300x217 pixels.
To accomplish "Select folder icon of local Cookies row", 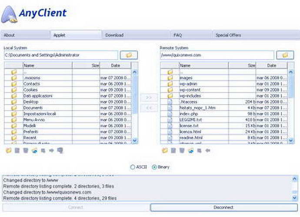I will tap(14, 90).
